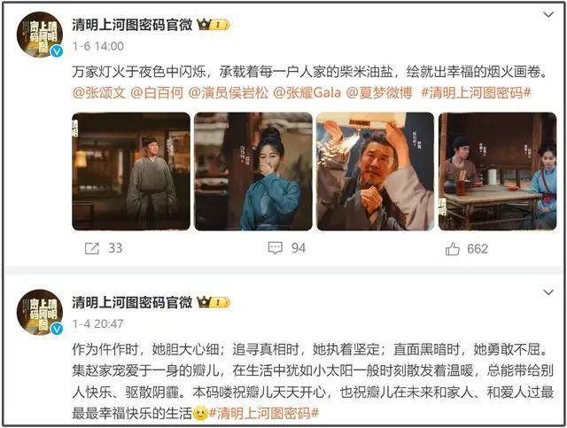Image resolution: width=567 pixels, height=428 pixels.
Task: Open first post's profile avatar
Action: 40,35
